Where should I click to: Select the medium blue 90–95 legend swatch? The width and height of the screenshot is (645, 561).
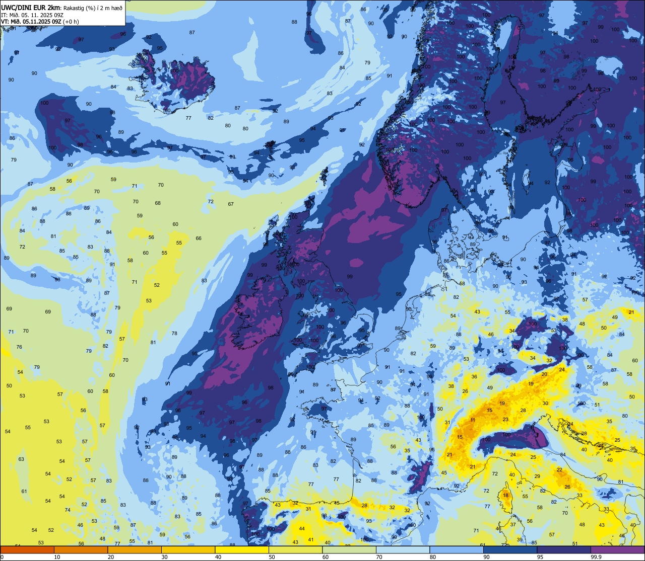tap(510, 550)
